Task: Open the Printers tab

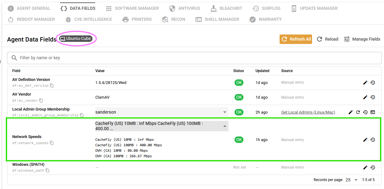Action: pos(137,19)
